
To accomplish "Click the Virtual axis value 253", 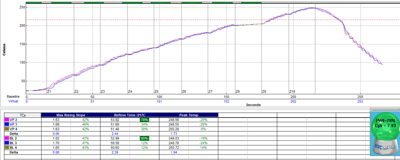I will [x=360, y=101].
